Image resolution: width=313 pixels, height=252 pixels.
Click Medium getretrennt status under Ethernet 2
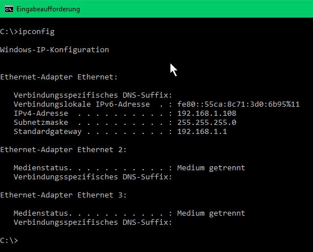point(211,168)
